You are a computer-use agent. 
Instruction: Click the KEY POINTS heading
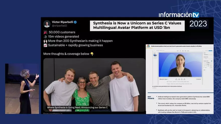151,98
